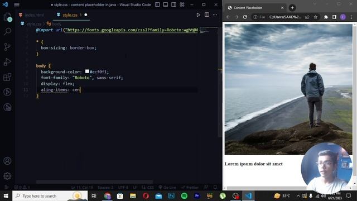Click Ln 11, Col 19 in status bar

coord(82,188)
